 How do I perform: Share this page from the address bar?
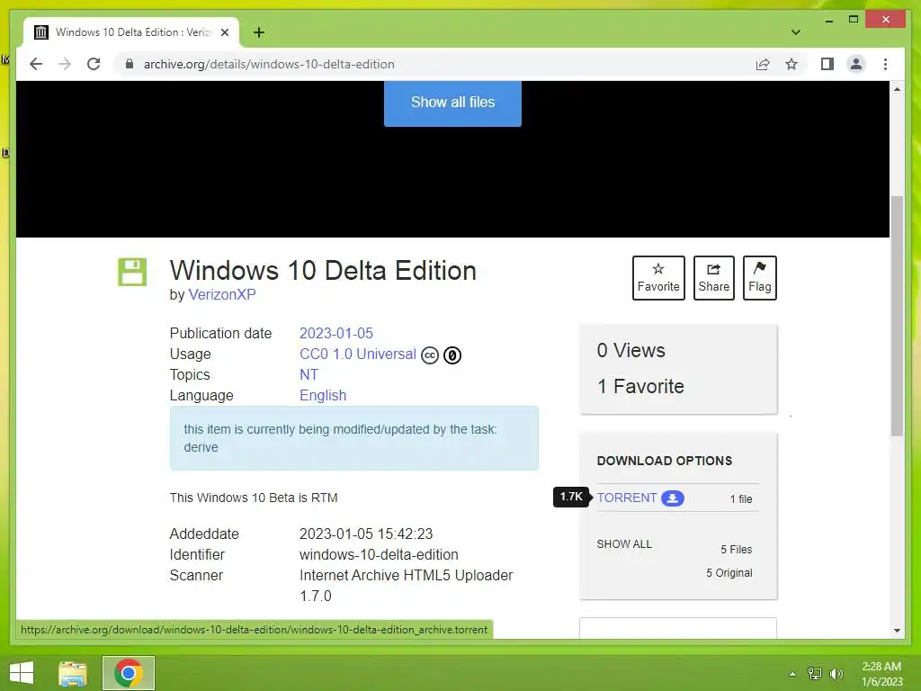[x=763, y=64]
